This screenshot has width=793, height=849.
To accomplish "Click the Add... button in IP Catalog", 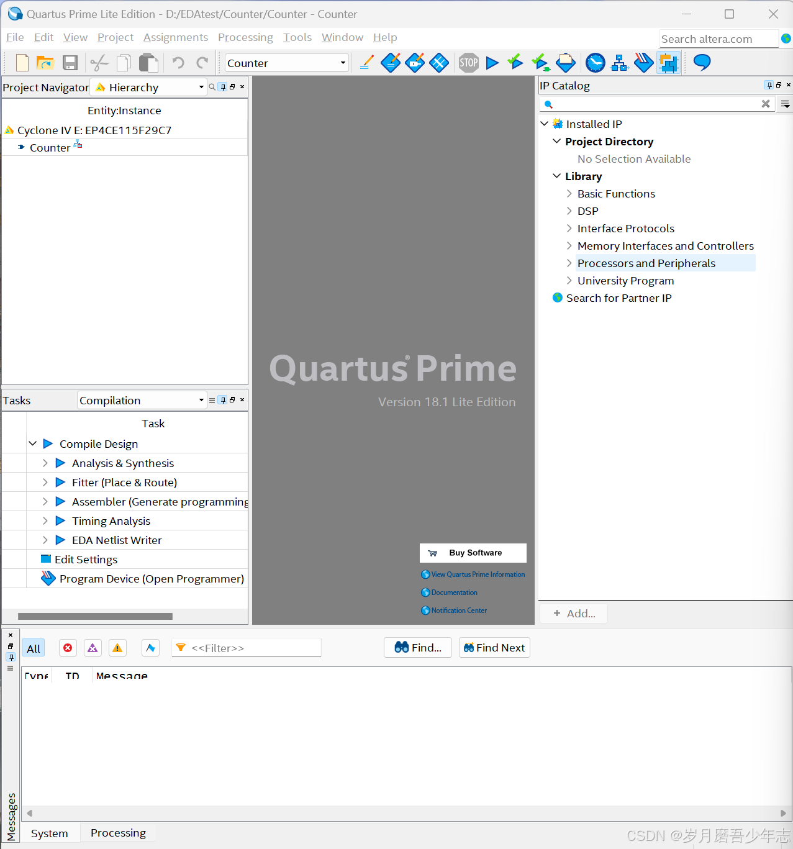I will 574,614.
